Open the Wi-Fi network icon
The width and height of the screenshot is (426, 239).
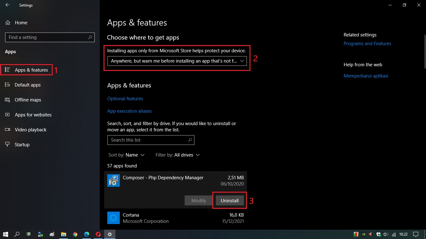click(394, 234)
